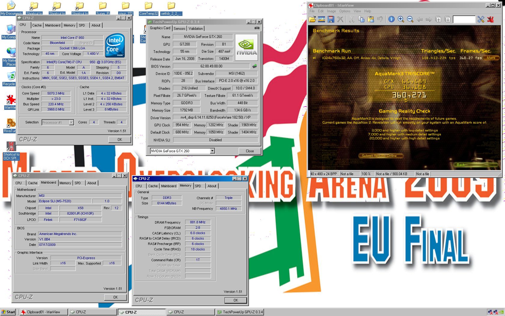Viewport: 505px width, 316px height.
Task: Click the next page icon in IrfanView
Action: pos(448,20)
